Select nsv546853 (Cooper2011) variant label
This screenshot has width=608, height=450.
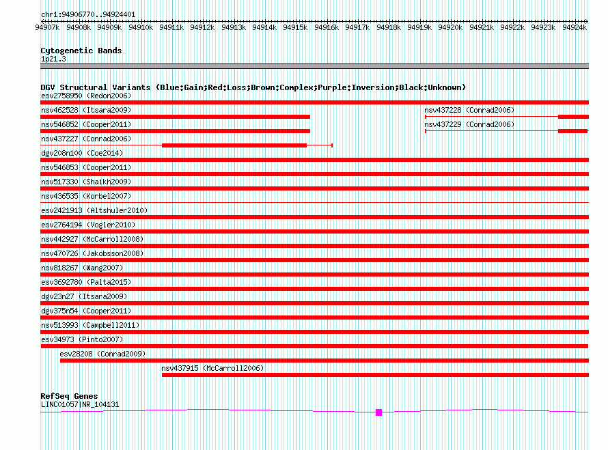point(86,167)
